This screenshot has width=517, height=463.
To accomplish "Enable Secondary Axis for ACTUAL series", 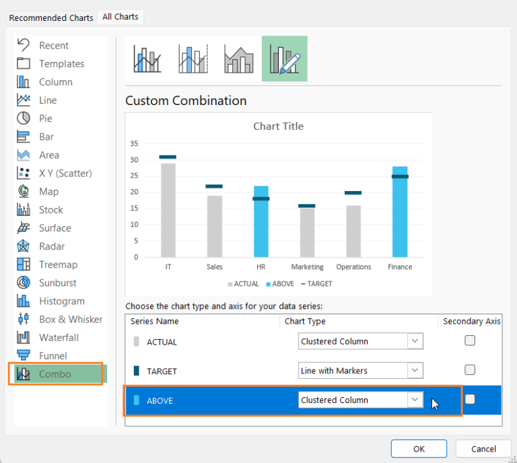I will pos(470,341).
